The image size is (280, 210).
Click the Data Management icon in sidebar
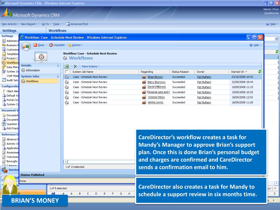pyautogui.click(x=4, y=67)
